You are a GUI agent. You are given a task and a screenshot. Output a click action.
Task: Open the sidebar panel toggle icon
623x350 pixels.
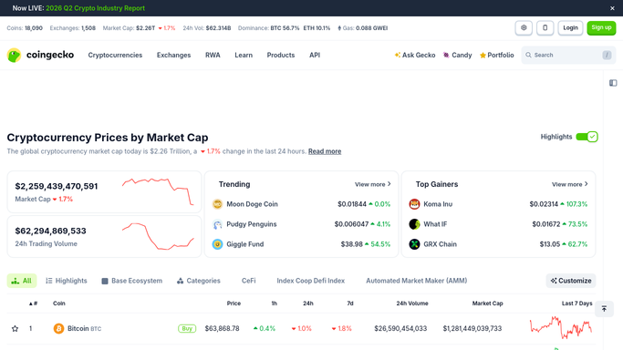[x=613, y=83]
